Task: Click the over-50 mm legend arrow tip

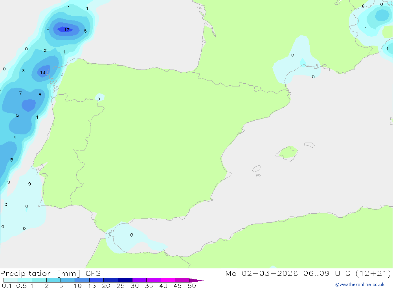Action: [196, 281]
